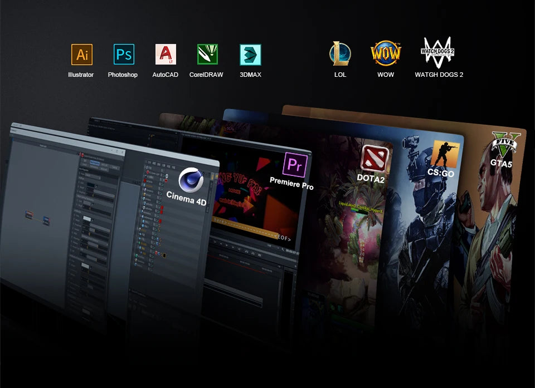
Task: Click the "WATGH DOGS 2" text label
Action: pyautogui.click(x=439, y=75)
